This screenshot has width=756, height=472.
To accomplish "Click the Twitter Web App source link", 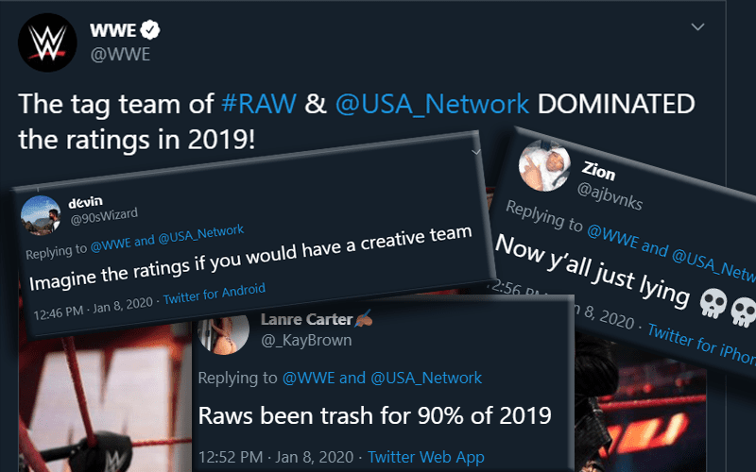I will point(425,457).
